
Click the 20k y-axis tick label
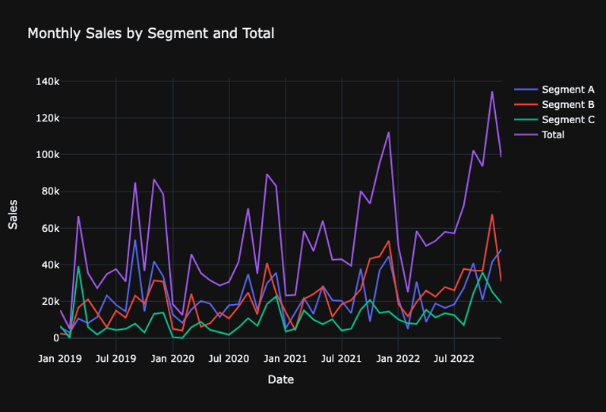tap(50, 301)
